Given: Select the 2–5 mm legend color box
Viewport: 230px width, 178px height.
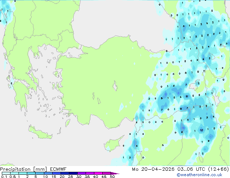Looking at the screenshot, I should pyautogui.click(x=31, y=173).
